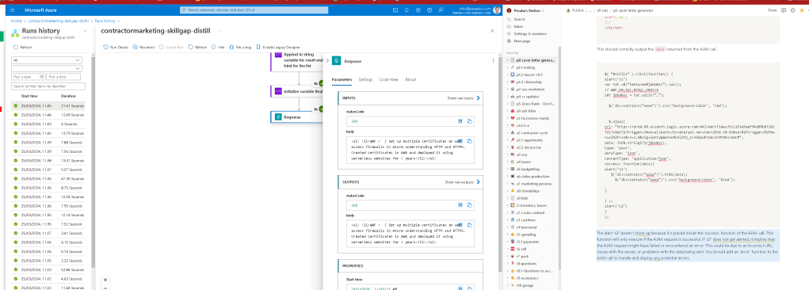This screenshot has height=290, width=809.
Task: Click File a bug in toolbar
Action: [240, 47]
